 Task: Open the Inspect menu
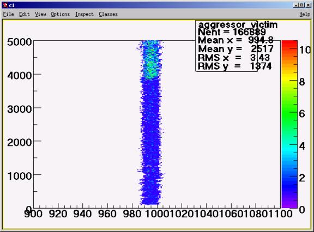[x=84, y=14]
